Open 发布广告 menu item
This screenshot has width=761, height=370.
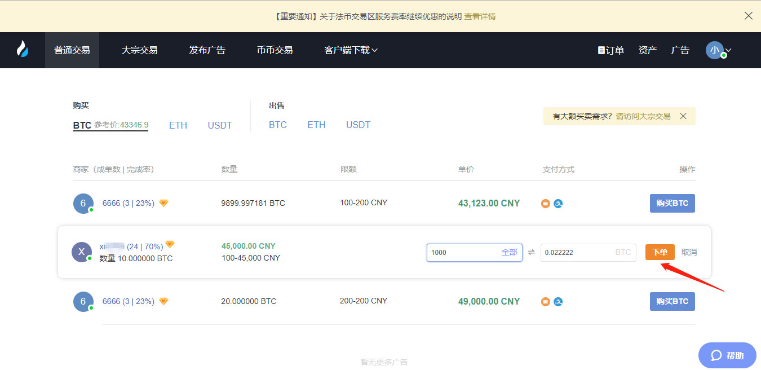[207, 50]
